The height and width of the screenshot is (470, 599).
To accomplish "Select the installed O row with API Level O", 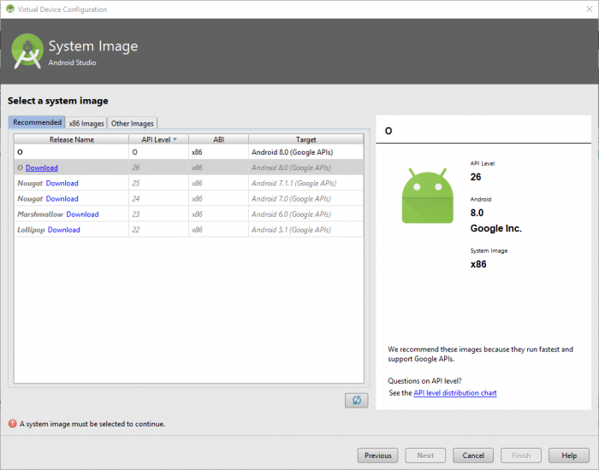I will pos(189,152).
